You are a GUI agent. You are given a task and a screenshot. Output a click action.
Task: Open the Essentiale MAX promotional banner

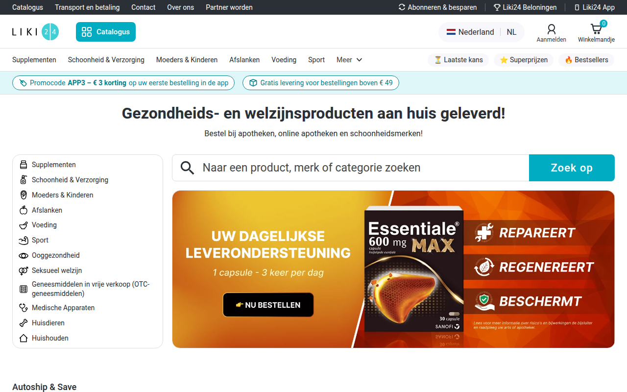coord(393,269)
